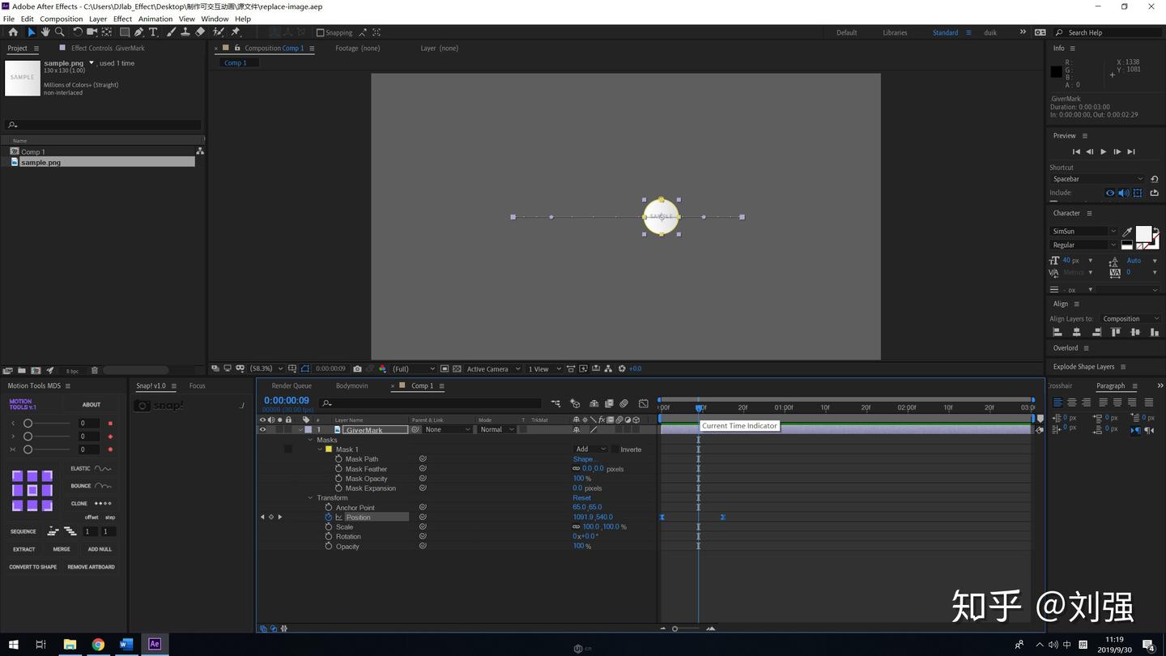Screen dimensions: 1166x656
Task: Select the Eraser tool
Action: (200, 32)
